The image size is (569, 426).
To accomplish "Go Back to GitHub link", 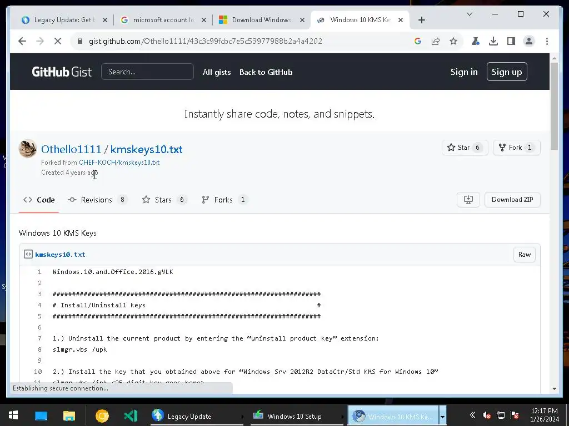I will [266, 72].
